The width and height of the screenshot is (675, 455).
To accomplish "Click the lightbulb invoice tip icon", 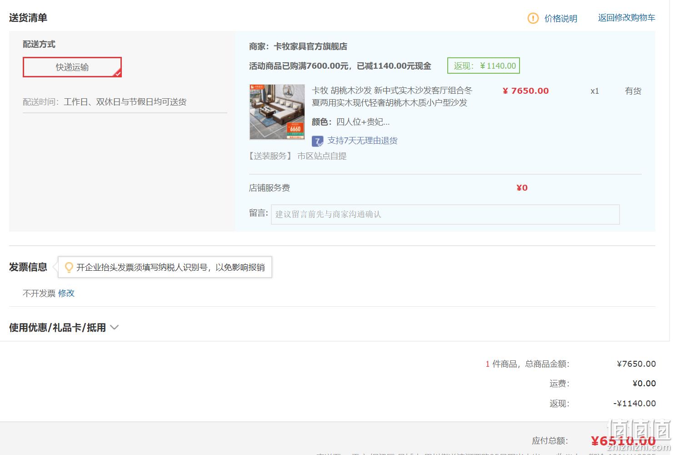I will (69, 267).
